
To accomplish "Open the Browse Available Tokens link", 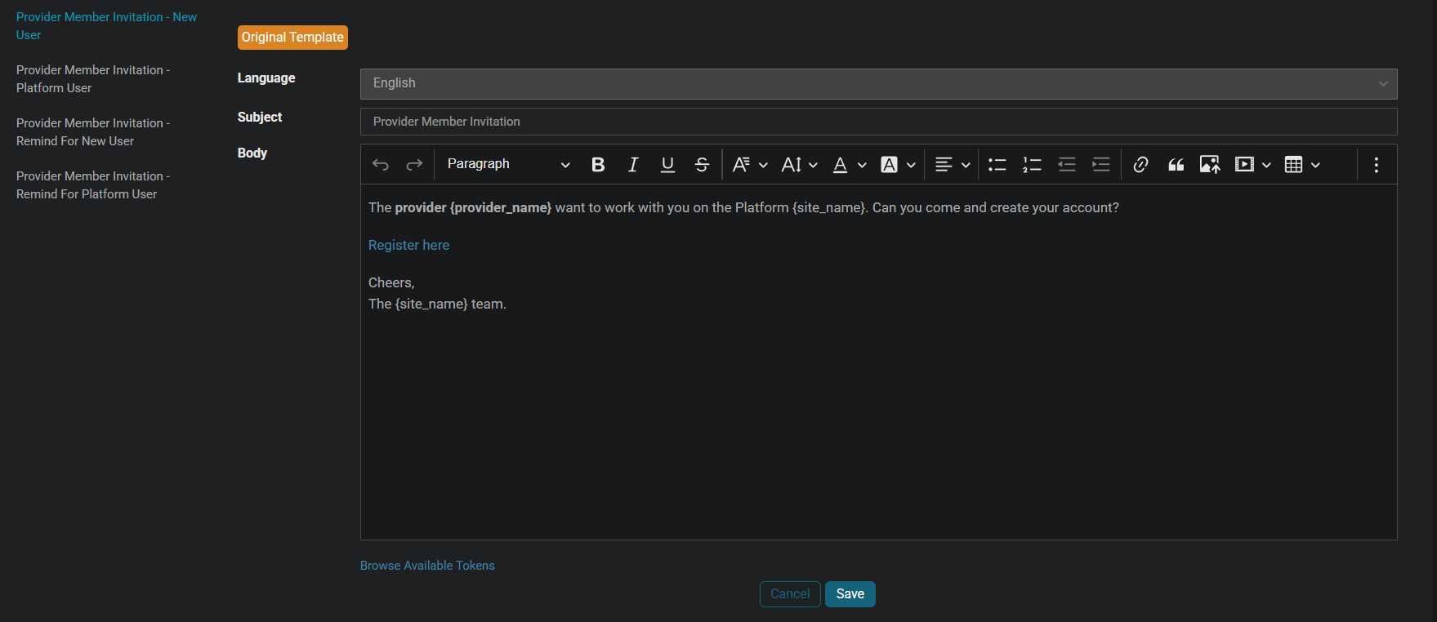I will 427,566.
